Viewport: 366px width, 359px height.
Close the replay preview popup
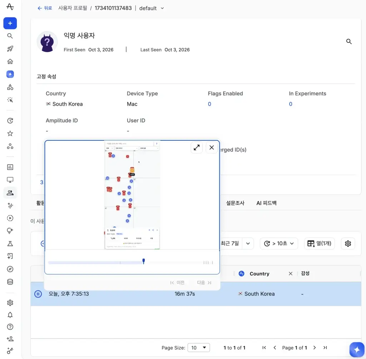tap(212, 148)
